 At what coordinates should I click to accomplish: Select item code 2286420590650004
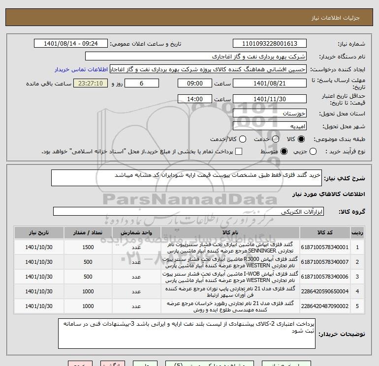[325, 291]
